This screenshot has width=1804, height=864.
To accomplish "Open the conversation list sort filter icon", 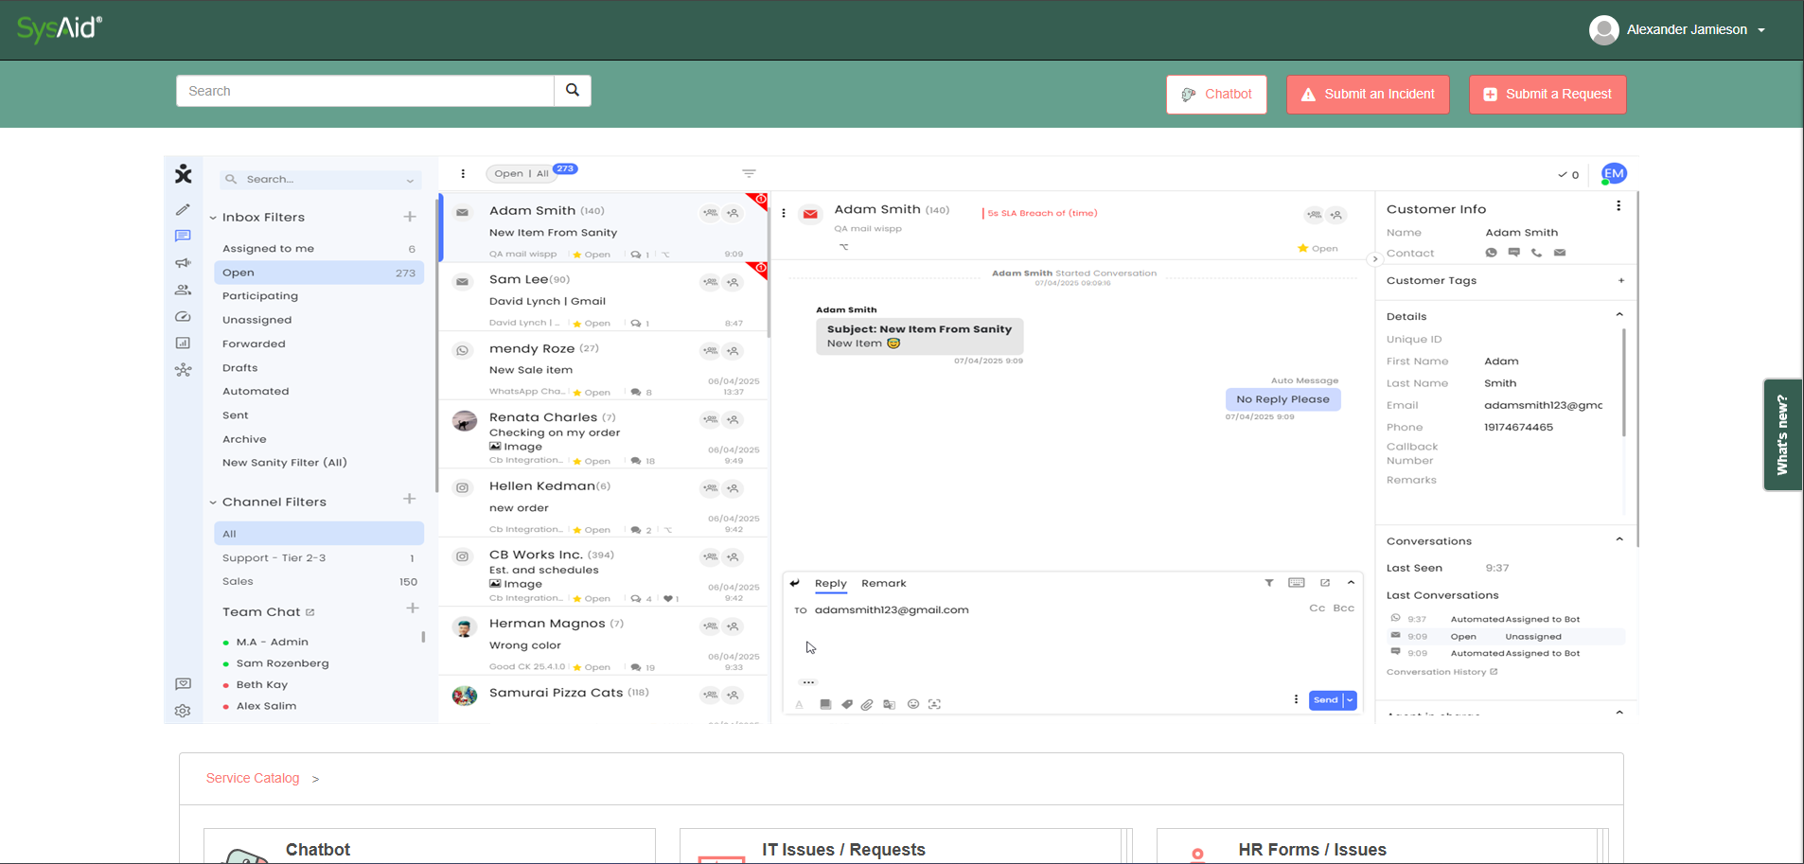I will [x=749, y=173].
